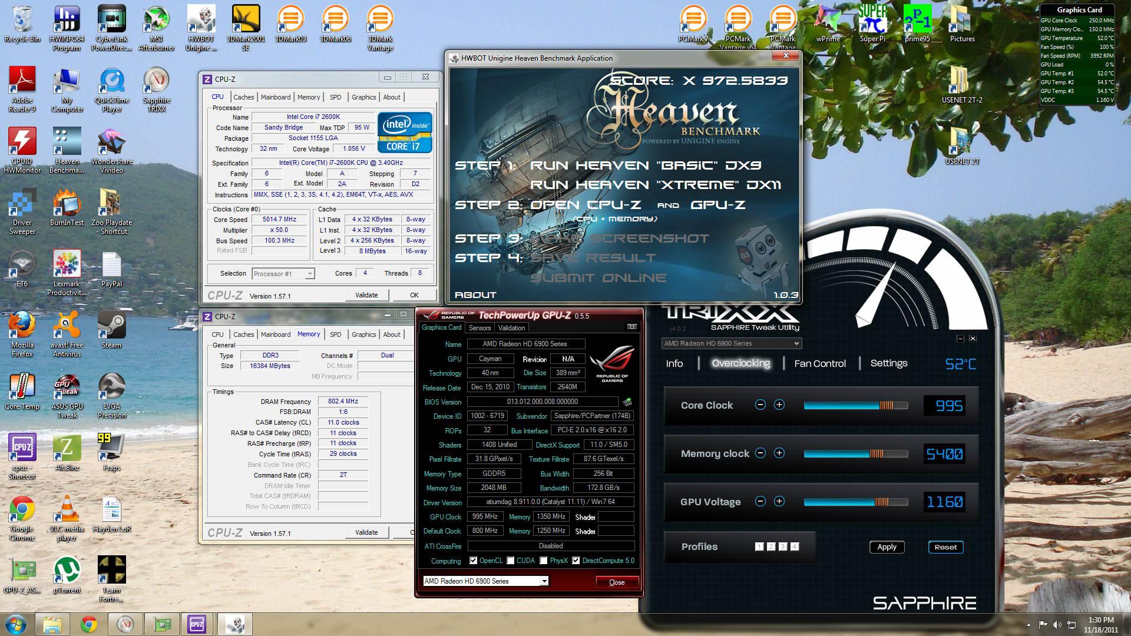Screen dimensions: 1131x636
Task: Click CPU-Z taskbar button
Action: (197, 624)
